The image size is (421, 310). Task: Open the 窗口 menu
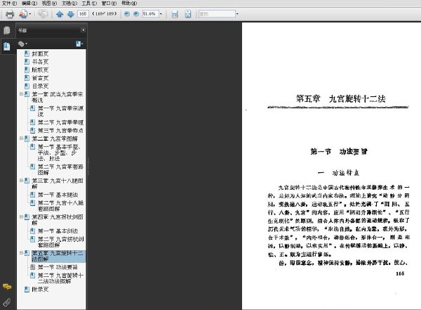pyautogui.click(x=109, y=4)
